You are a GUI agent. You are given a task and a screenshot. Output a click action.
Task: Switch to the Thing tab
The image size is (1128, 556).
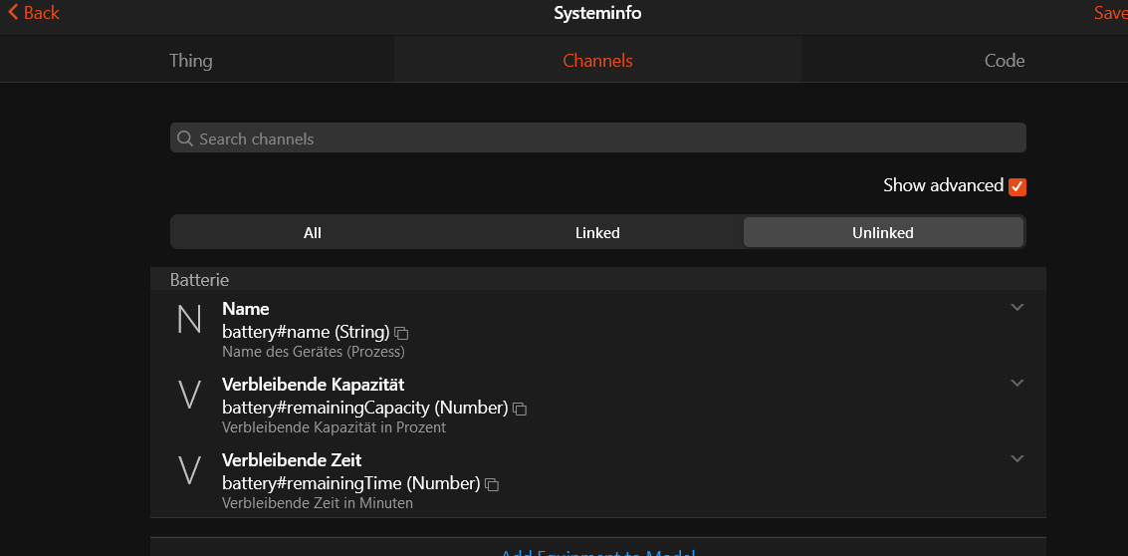pyautogui.click(x=191, y=61)
